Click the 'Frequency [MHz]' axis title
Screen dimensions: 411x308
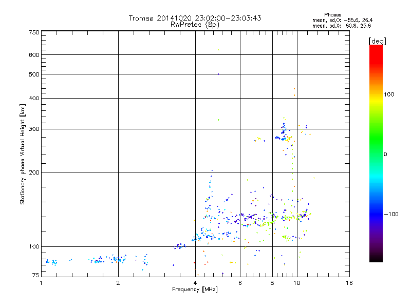point(195,290)
